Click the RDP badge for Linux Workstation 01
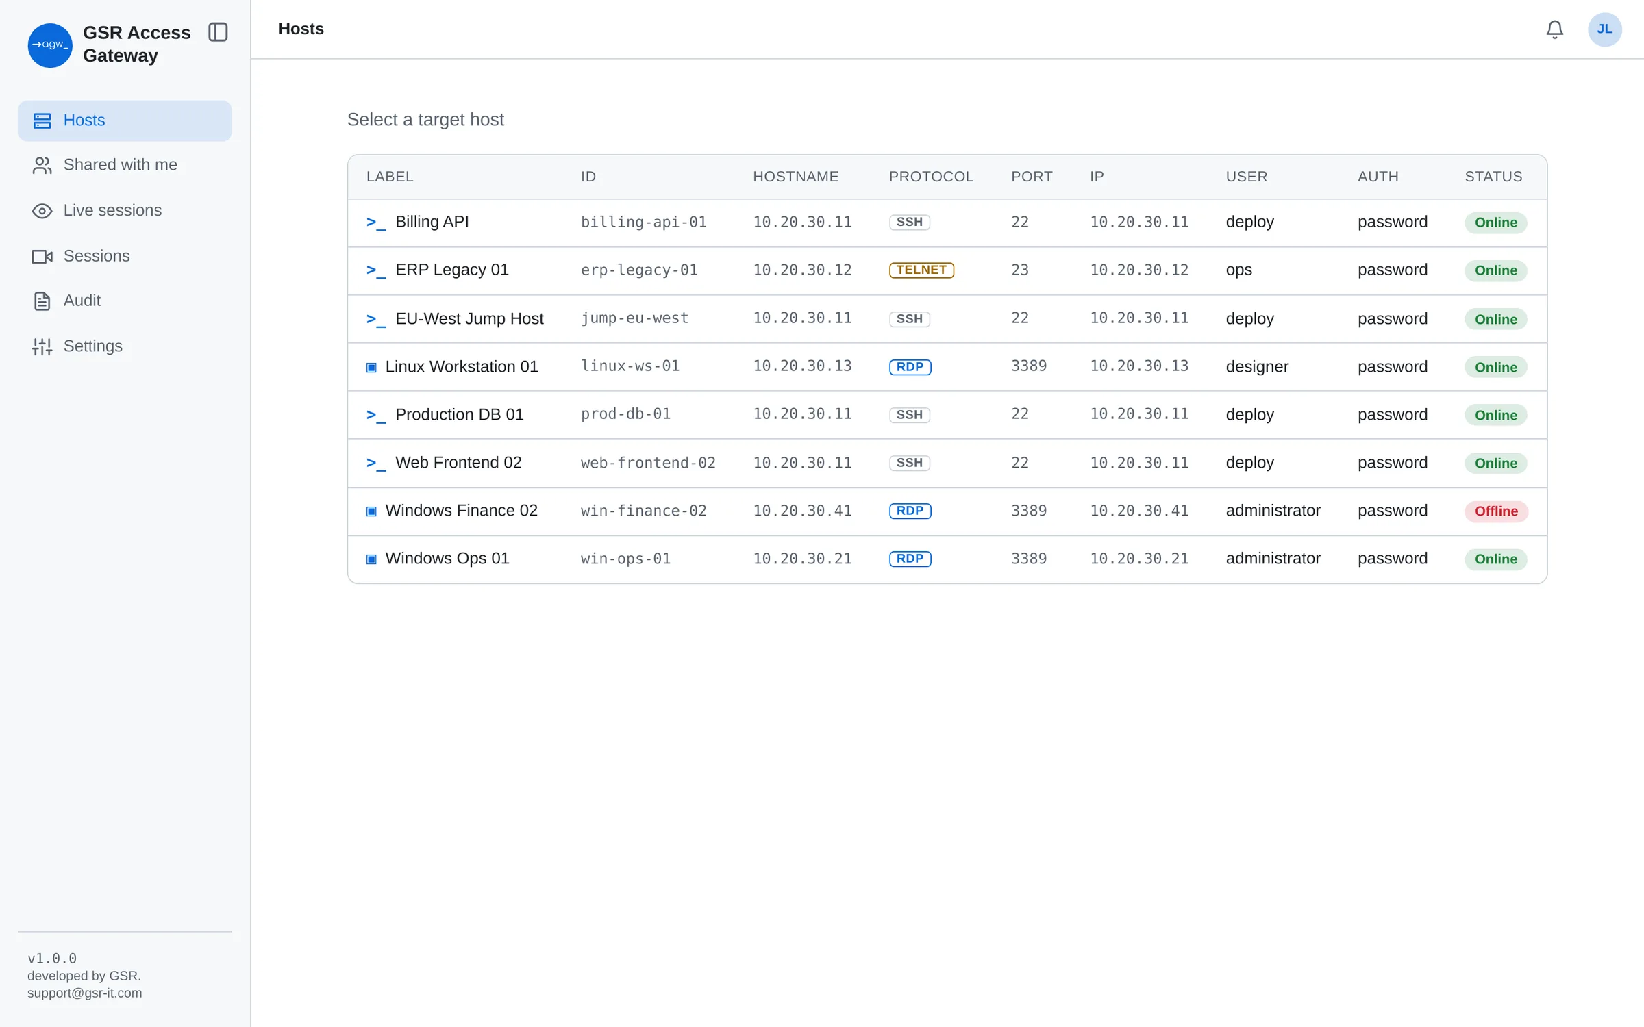 tap(910, 366)
